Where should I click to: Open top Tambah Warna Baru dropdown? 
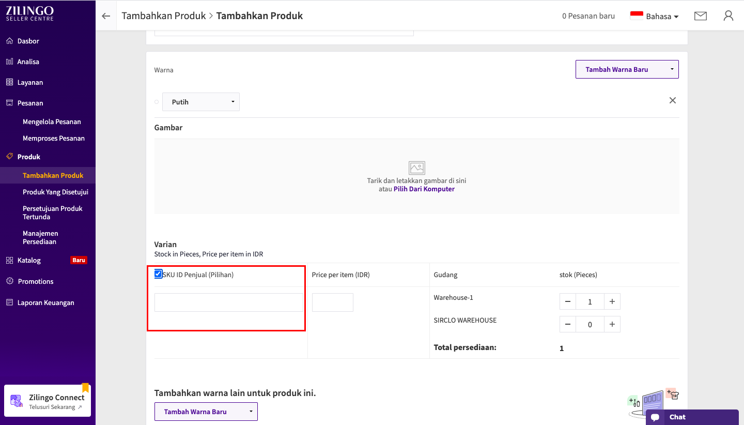tap(627, 69)
